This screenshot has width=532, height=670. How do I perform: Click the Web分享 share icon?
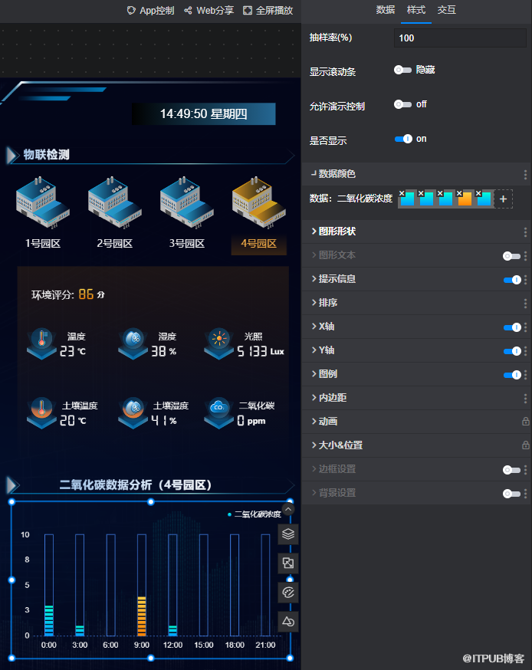(x=188, y=10)
